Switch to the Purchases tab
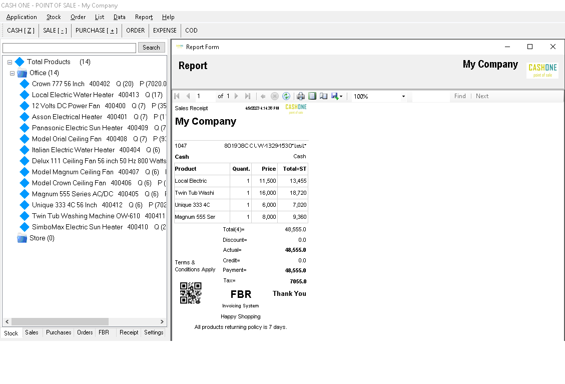 [59, 332]
